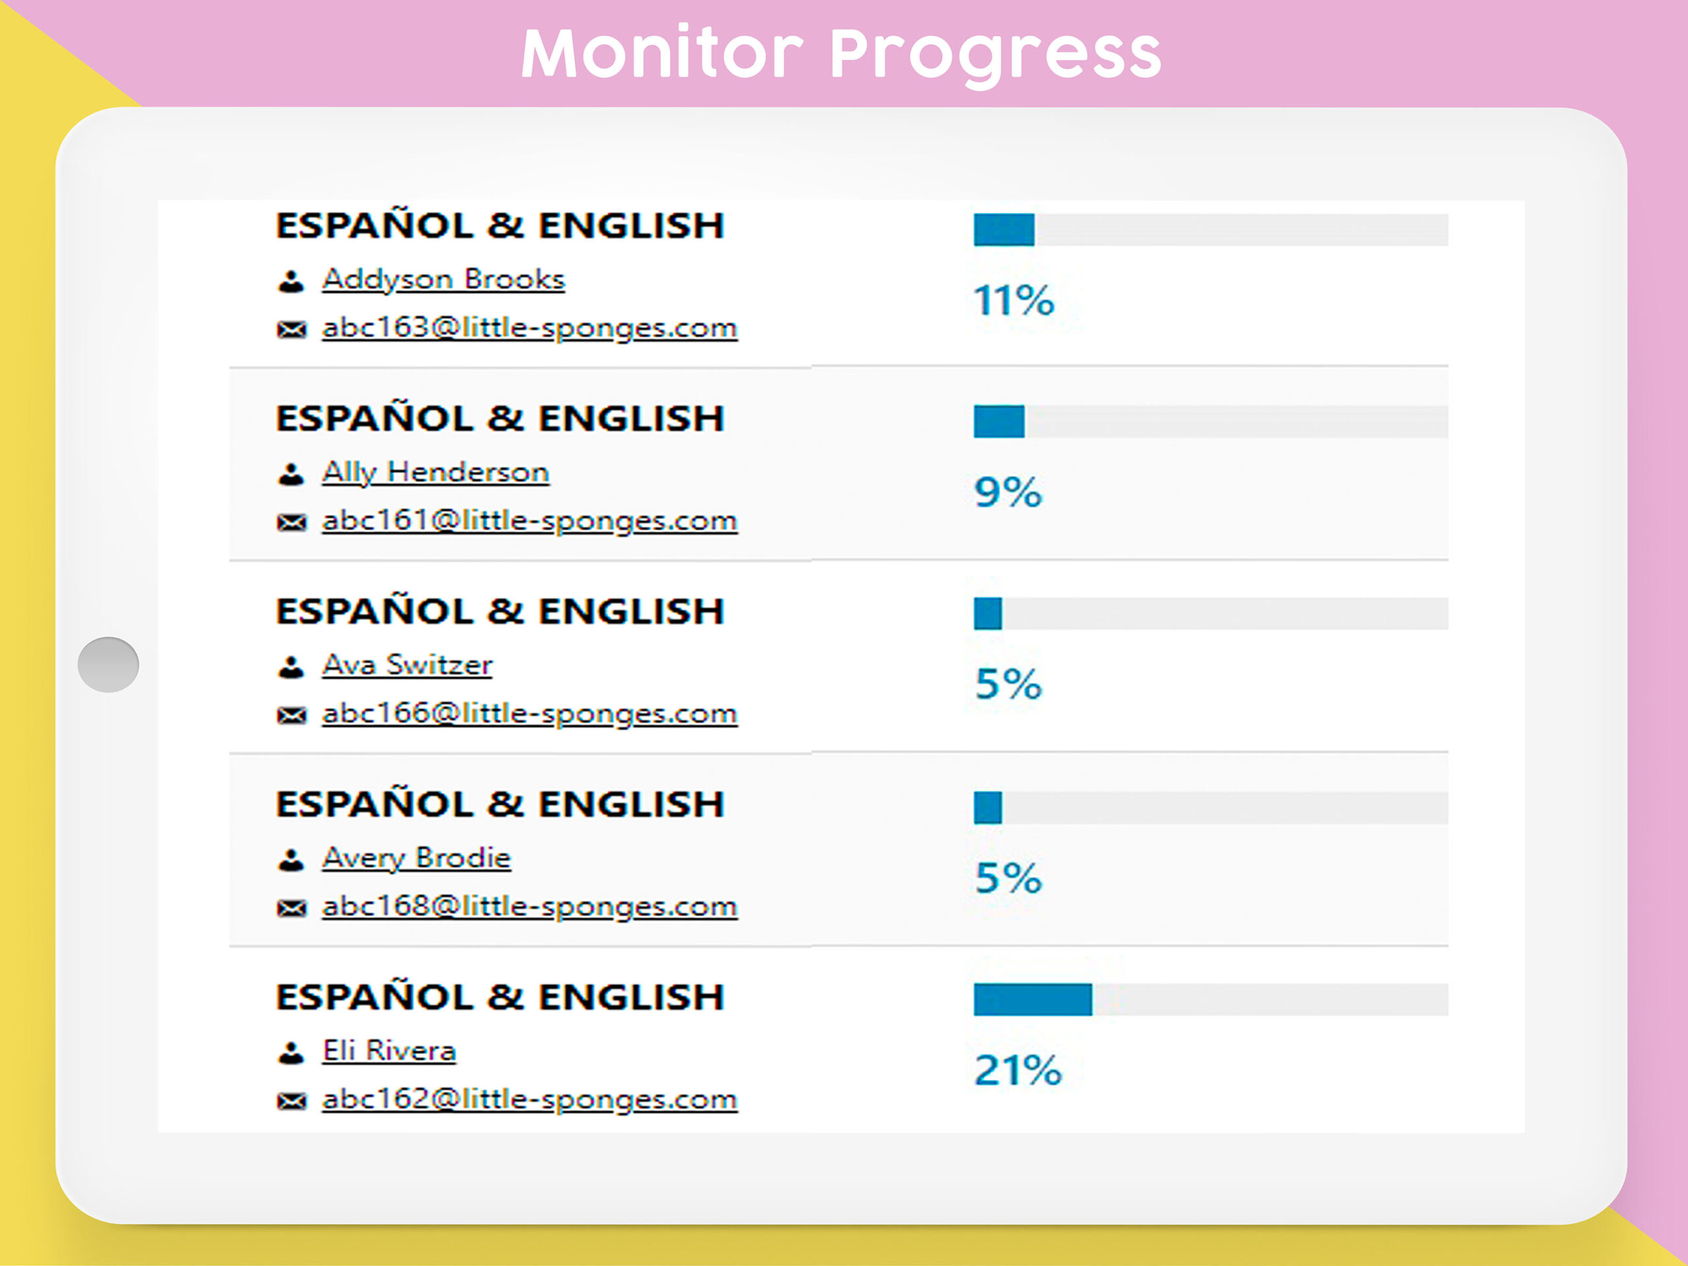The height and width of the screenshot is (1266, 1688).
Task: Click the envelope icon beside abc162 email
Action: 291,1101
